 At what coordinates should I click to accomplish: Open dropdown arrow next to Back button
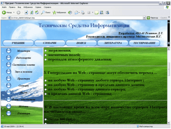point(14,13)
